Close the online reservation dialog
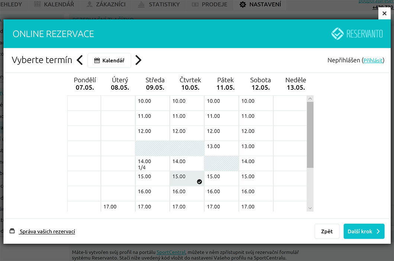The image size is (394, 261). click(x=384, y=13)
